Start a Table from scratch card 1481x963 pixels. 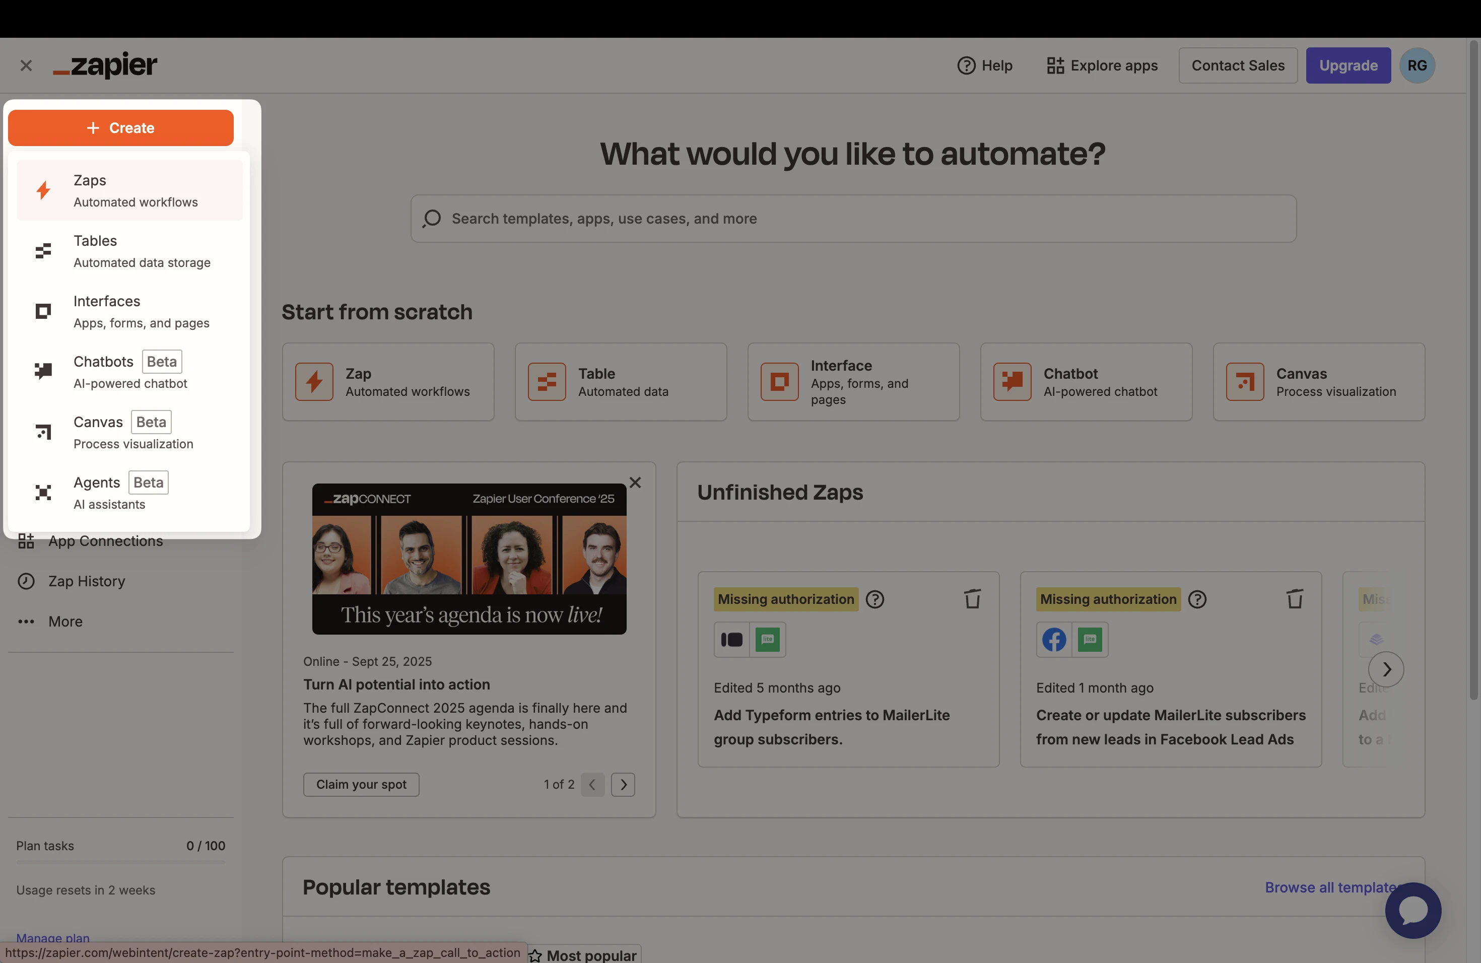coord(621,381)
